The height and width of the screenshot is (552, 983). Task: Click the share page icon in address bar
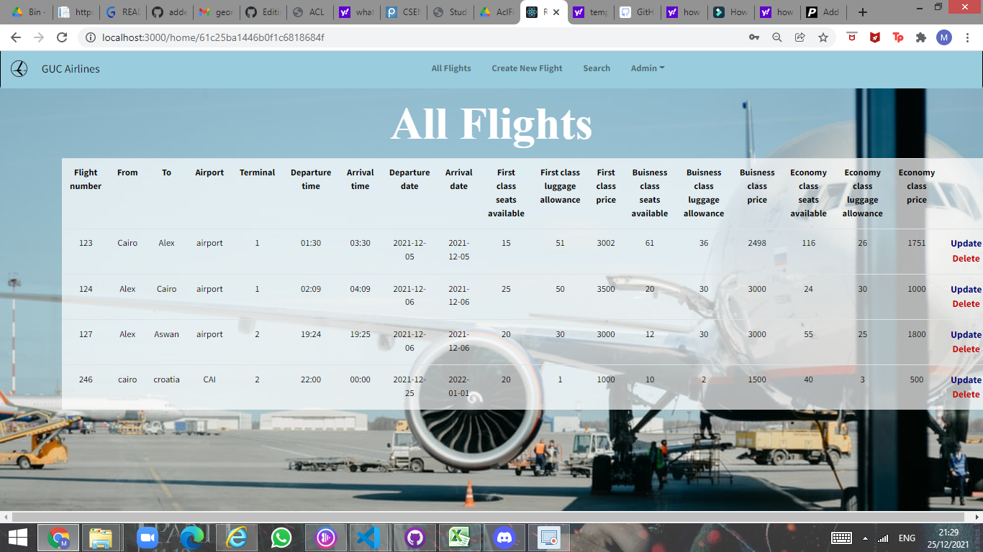click(x=800, y=37)
